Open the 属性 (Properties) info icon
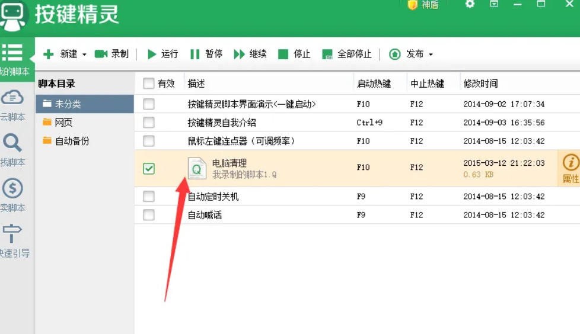580x334 pixels. (571, 162)
